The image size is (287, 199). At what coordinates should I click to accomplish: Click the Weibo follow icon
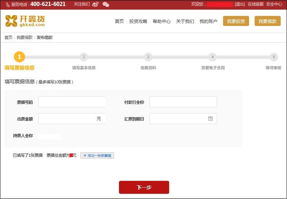click(x=96, y=4)
